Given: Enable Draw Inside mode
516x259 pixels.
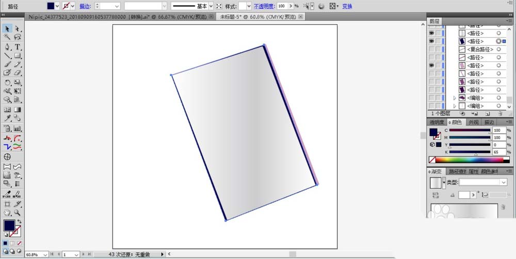Looking at the screenshot, I should pos(19,251).
